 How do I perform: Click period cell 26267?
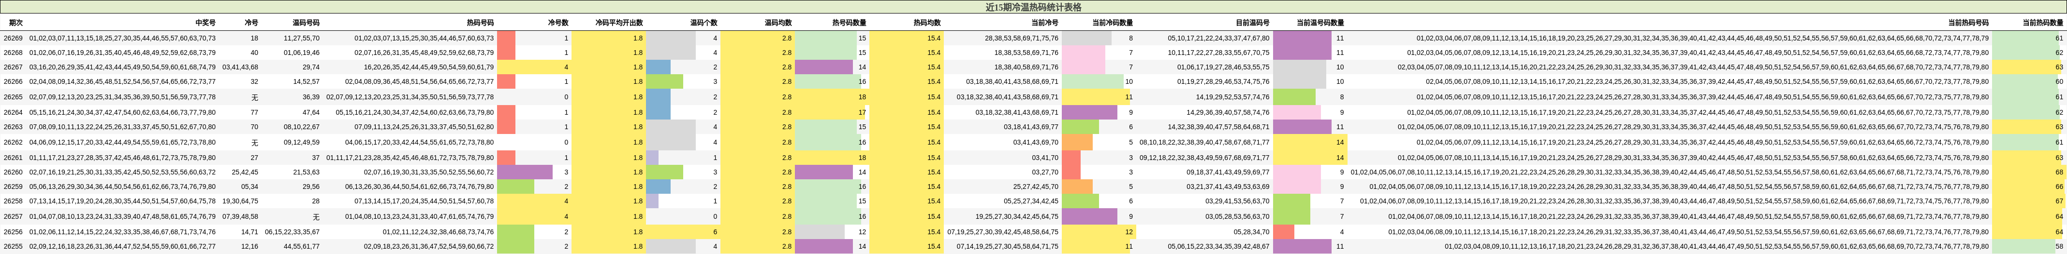click(13, 67)
